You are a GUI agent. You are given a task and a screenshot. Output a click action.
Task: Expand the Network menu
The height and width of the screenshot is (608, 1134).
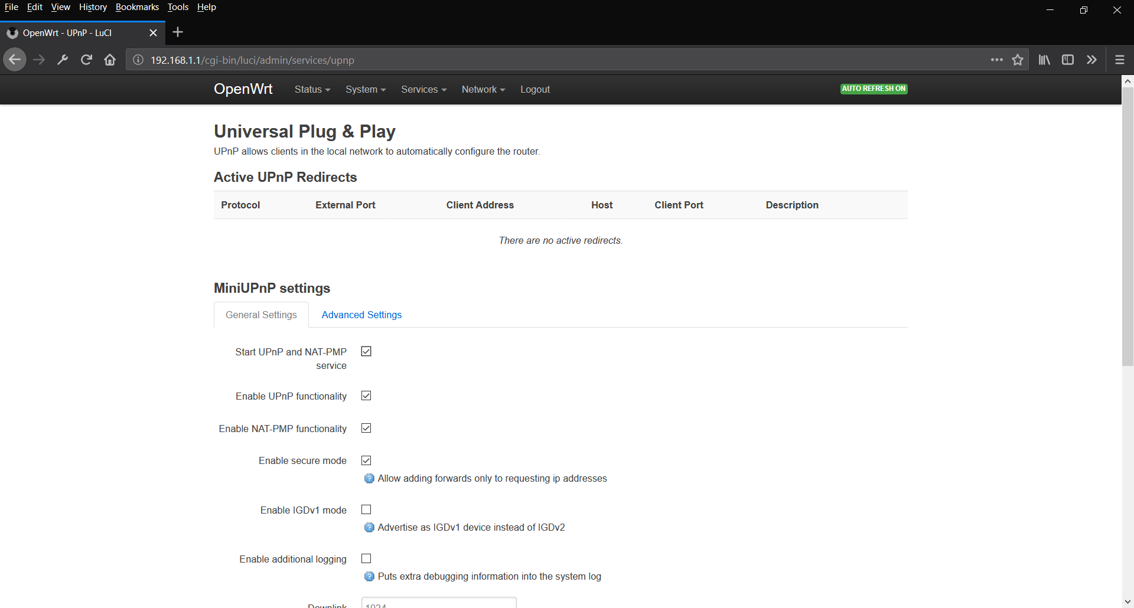tap(483, 89)
